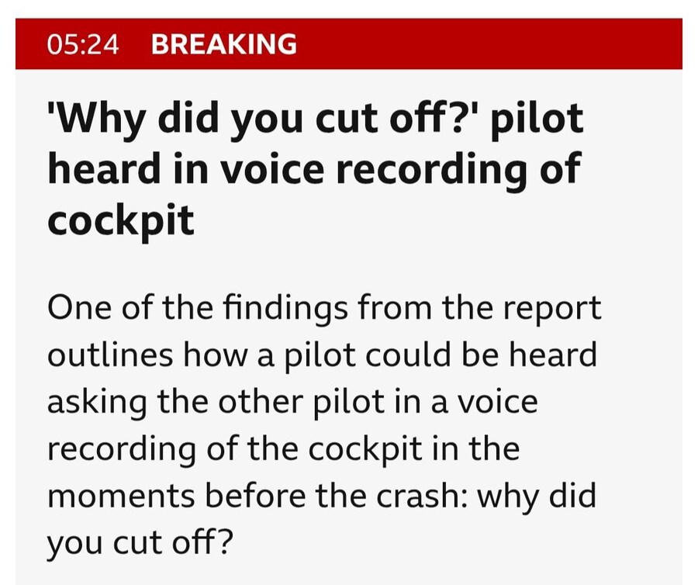698x585 pixels.
Task: Click the red breaking news banner
Action: [349, 44]
